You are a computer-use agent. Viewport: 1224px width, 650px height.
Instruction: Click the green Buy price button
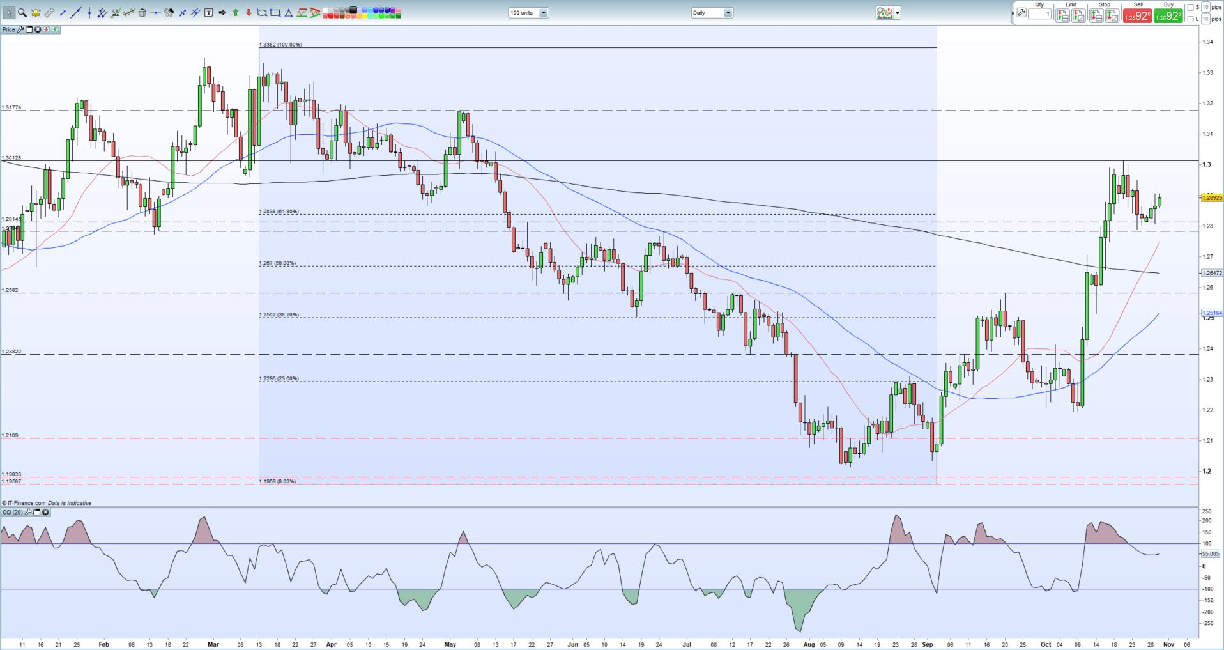coord(1168,17)
